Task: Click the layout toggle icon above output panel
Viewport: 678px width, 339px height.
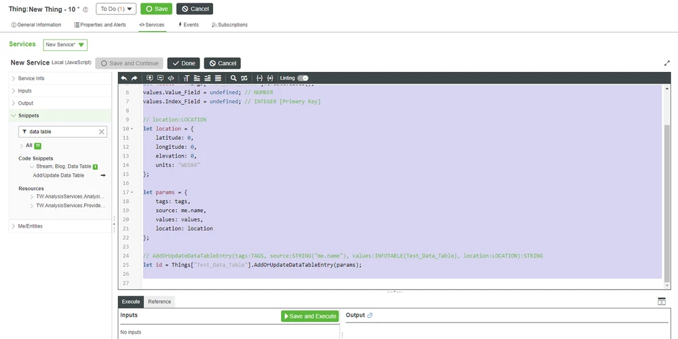Action: [x=662, y=302]
